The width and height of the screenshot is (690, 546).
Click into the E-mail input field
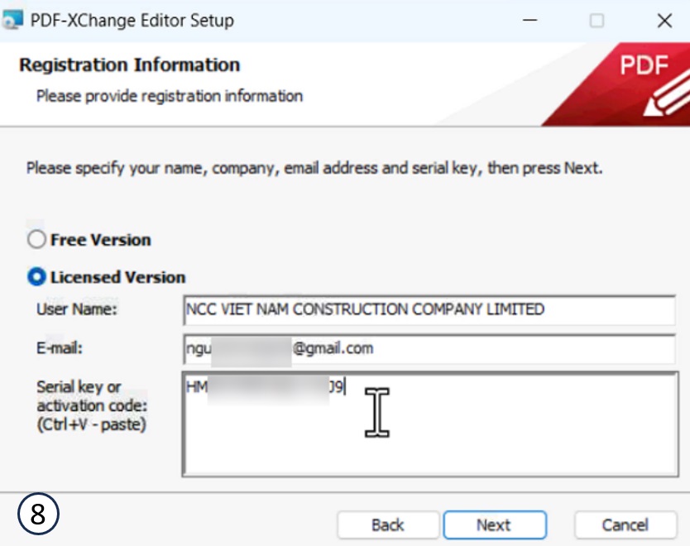click(x=429, y=348)
